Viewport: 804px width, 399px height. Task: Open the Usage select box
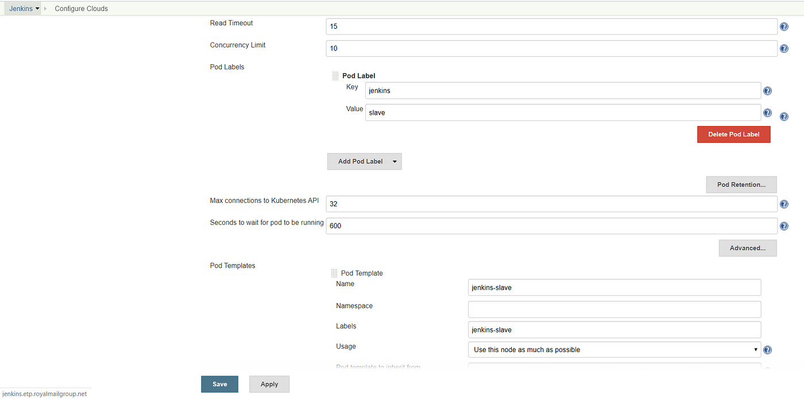tap(614, 350)
